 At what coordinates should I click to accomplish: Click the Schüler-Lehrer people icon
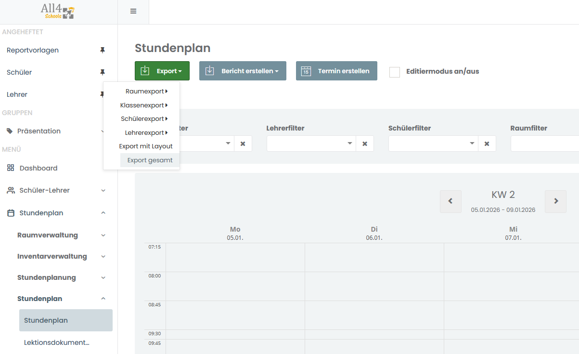(11, 190)
